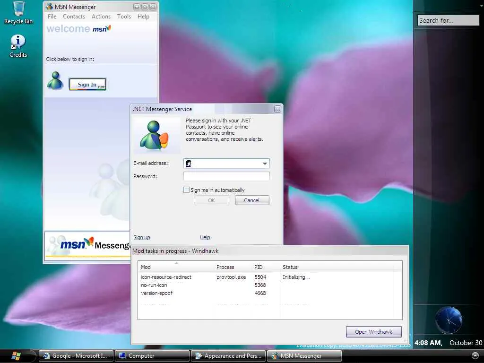The image size is (484, 363).
Task: Follow the Help link in the sign-in dialog
Action: click(205, 237)
